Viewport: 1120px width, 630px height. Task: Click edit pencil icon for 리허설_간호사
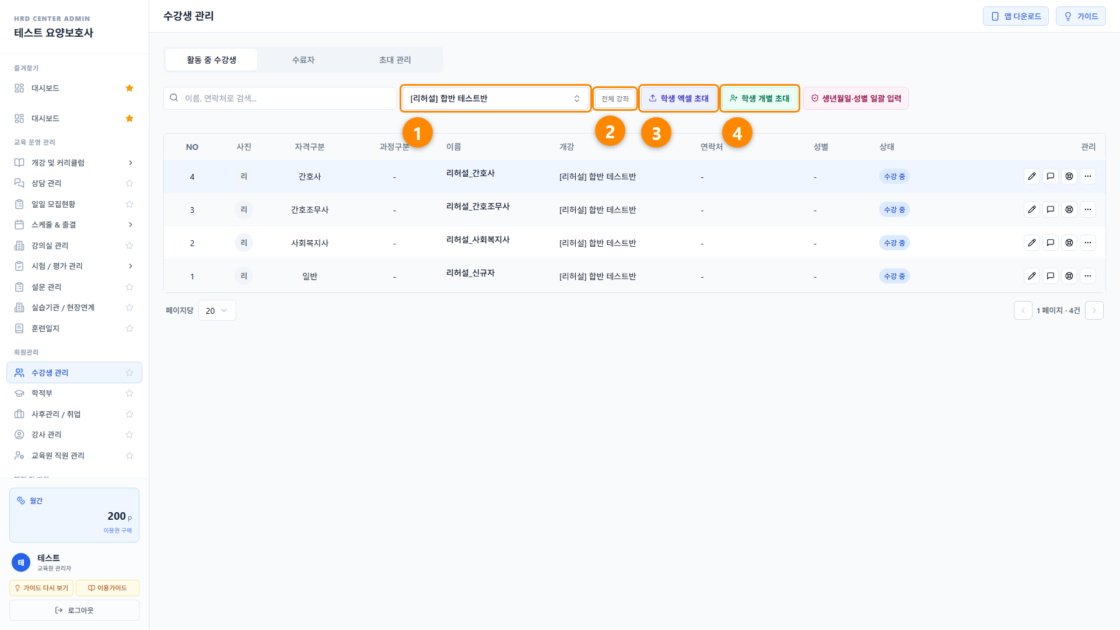[1032, 176]
